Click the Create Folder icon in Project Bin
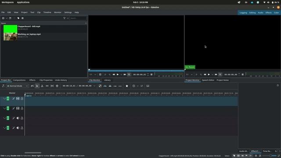The image size is (281, 158). point(10,18)
